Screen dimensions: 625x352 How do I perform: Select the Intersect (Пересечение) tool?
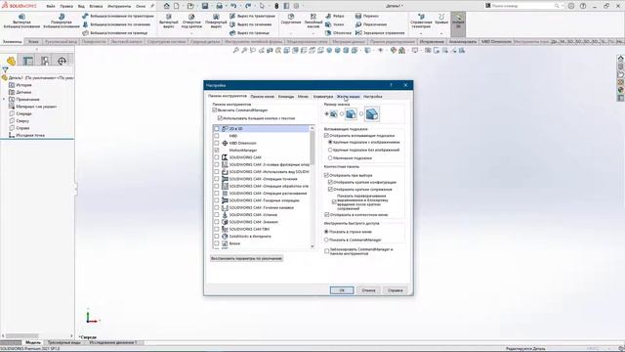pyautogui.click(x=371, y=24)
